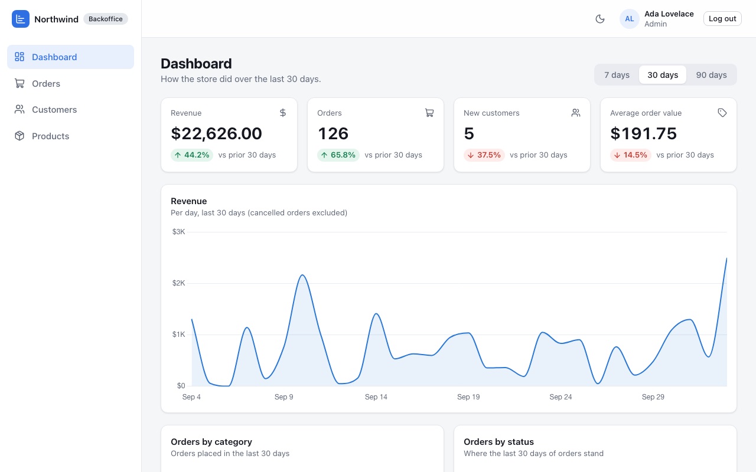Click the Orders by category heading
This screenshot has height=472, width=756.
(211, 442)
